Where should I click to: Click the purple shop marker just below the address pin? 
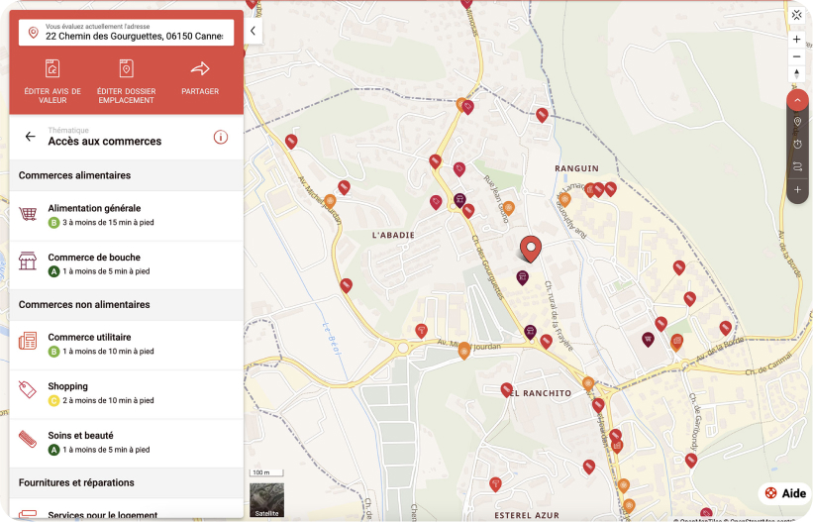pos(522,277)
